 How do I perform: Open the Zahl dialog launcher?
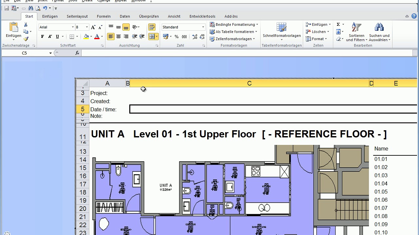[204, 46]
